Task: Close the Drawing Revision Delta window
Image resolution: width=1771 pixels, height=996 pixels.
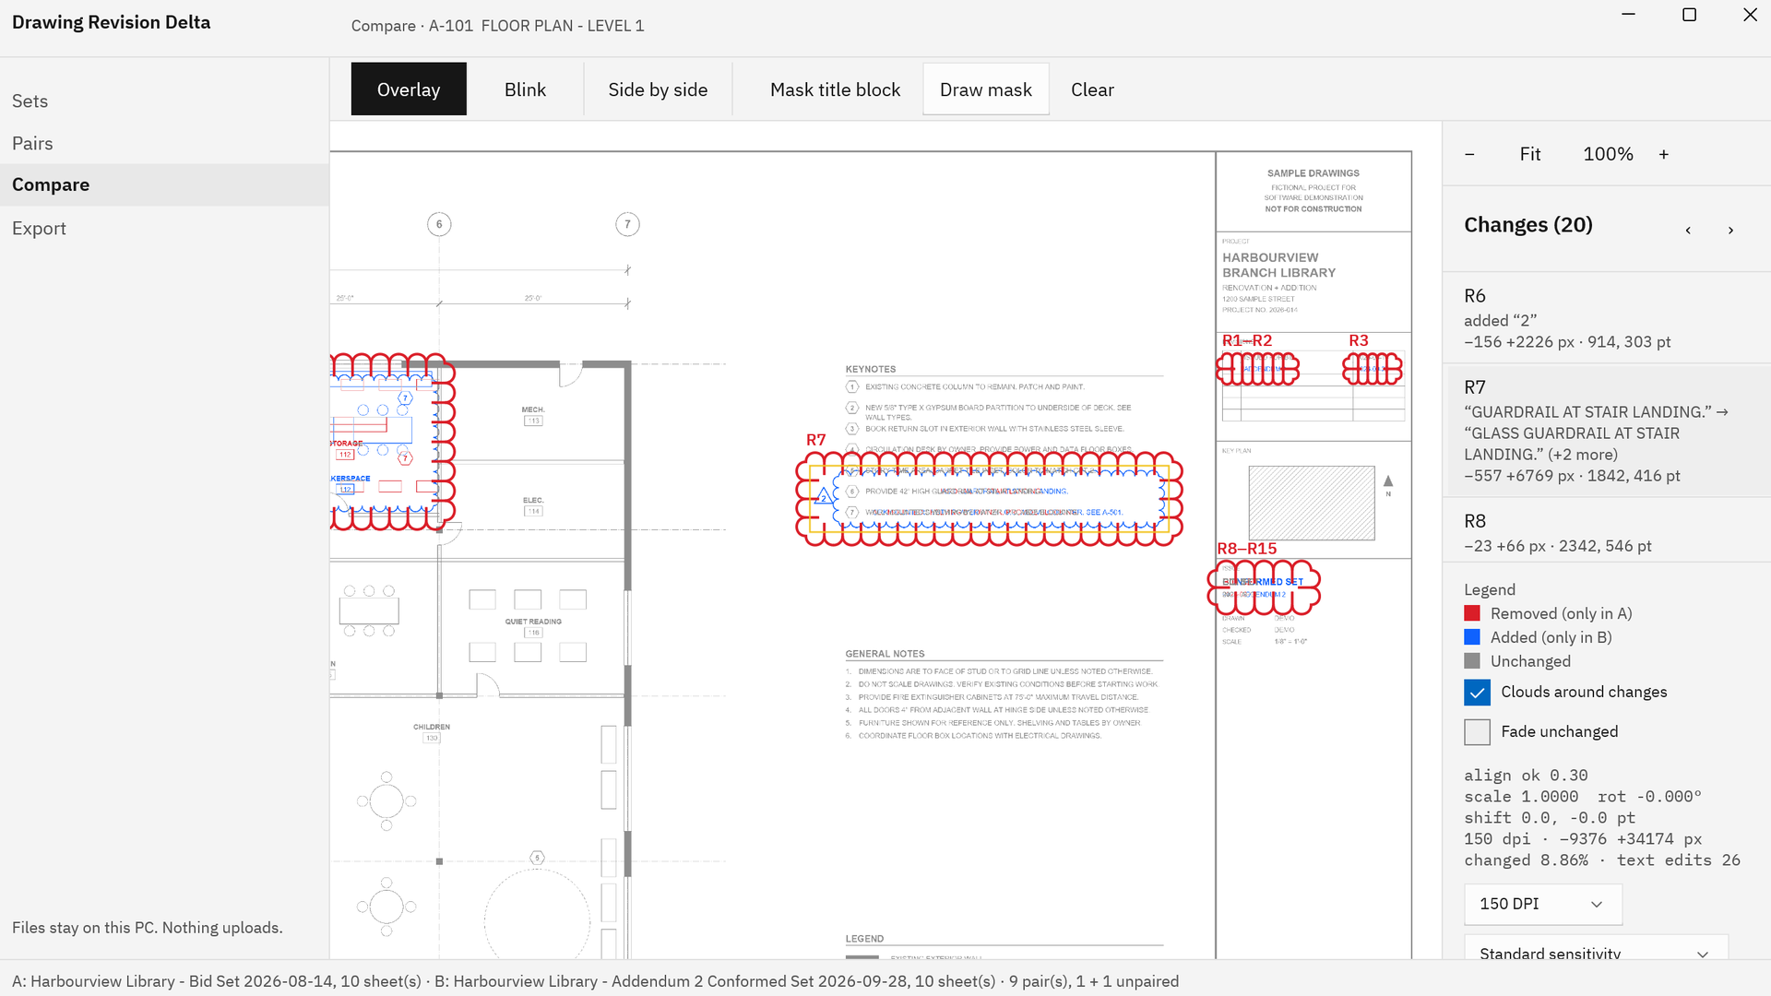Action: pos(1750,15)
